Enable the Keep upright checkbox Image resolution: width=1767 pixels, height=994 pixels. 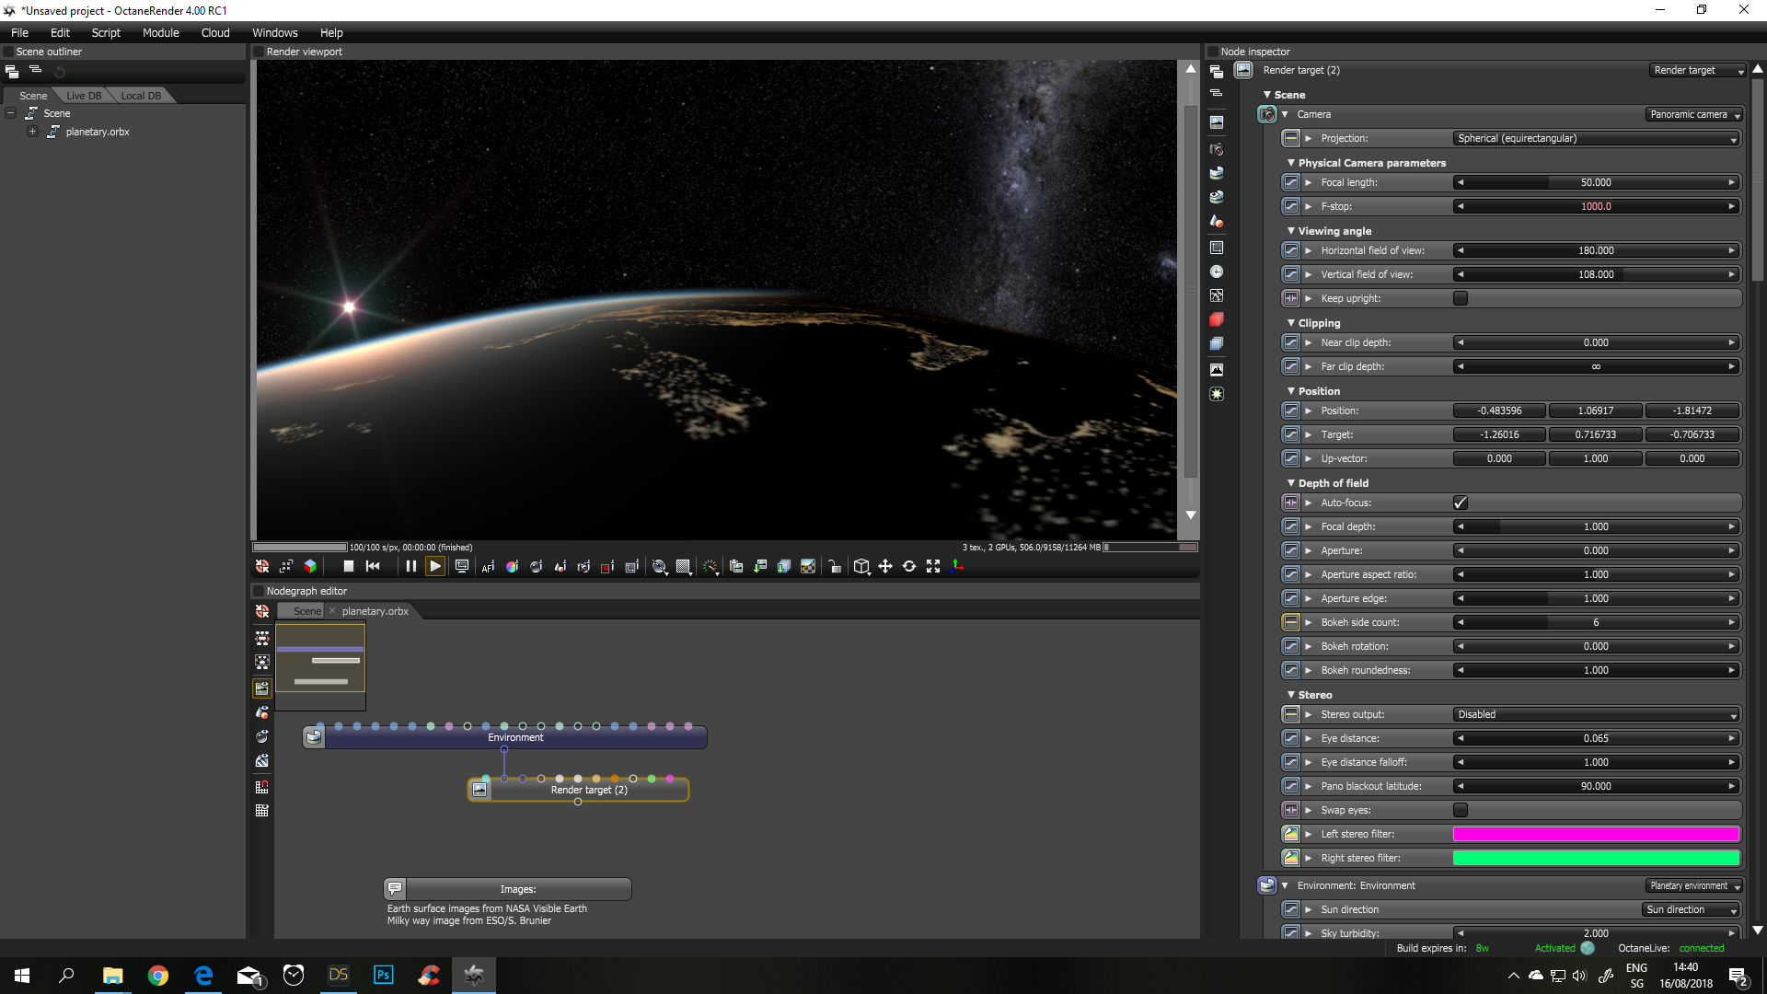pyautogui.click(x=1461, y=298)
